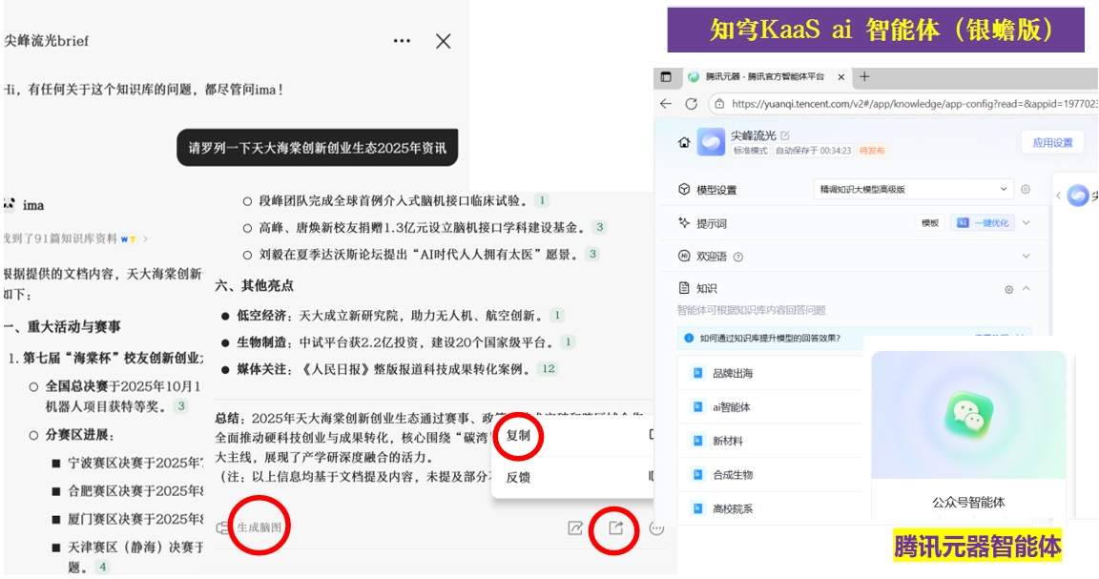1099x579 pixels.
Task: Expand the 提示词 section chevron
Action: (1026, 223)
